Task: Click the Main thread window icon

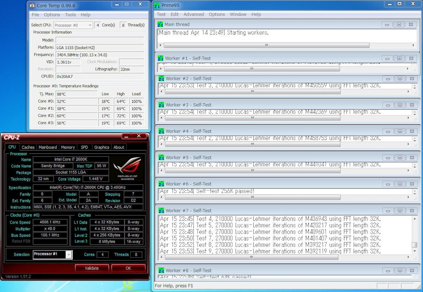Action: [x=160, y=24]
